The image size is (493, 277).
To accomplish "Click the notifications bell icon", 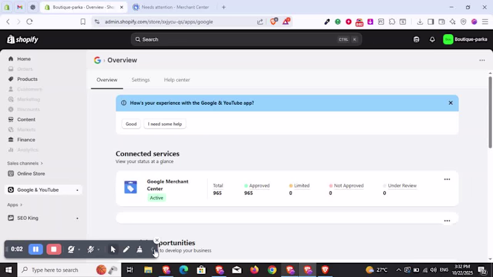I will click(432, 39).
